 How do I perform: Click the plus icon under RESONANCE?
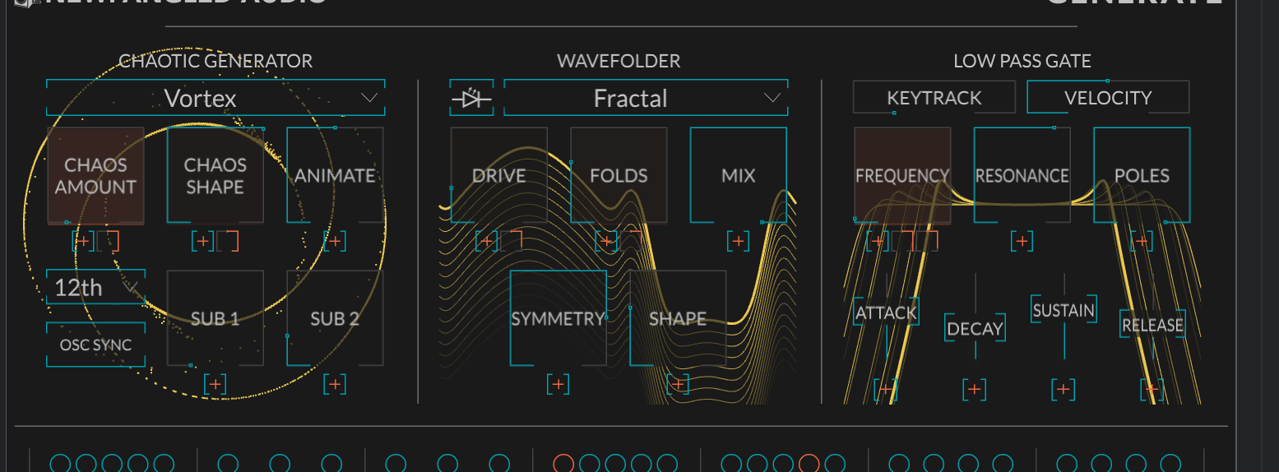click(1022, 241)
